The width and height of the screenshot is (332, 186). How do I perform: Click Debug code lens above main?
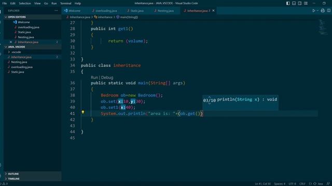pyautogui.click(x=107, y=78)
